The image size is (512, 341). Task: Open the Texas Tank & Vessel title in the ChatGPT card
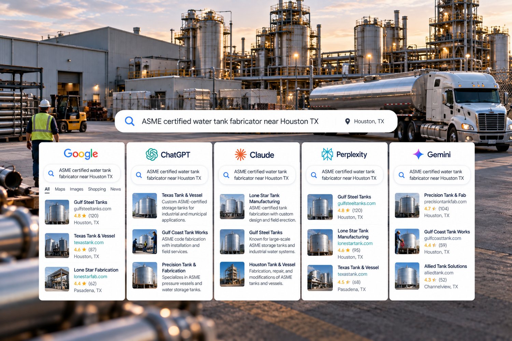182,195
